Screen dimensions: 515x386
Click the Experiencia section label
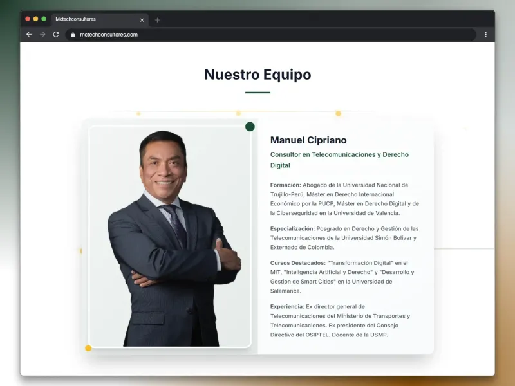(287, 306)
